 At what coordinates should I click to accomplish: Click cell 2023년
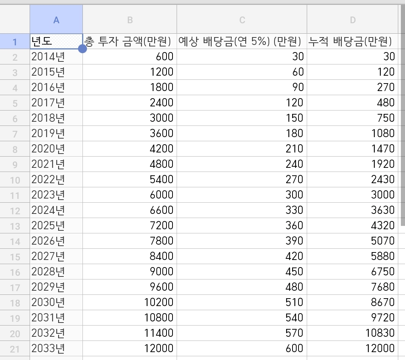(56, 195)
